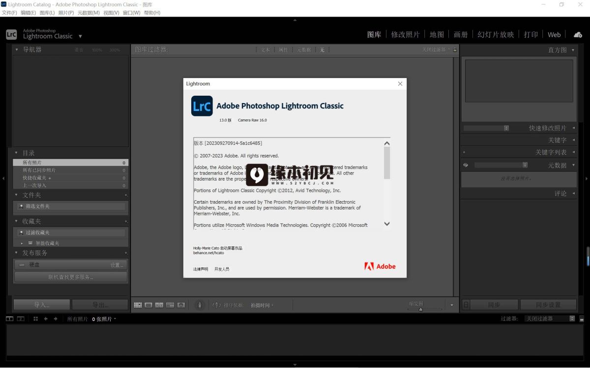Select the Metadata filter option
Image resolution: width=590 pixels, height=368 pixels.
click(x=303, y=50)
